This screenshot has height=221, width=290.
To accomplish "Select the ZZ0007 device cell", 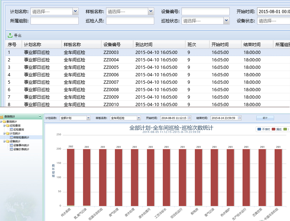I will tap(111, 82).
